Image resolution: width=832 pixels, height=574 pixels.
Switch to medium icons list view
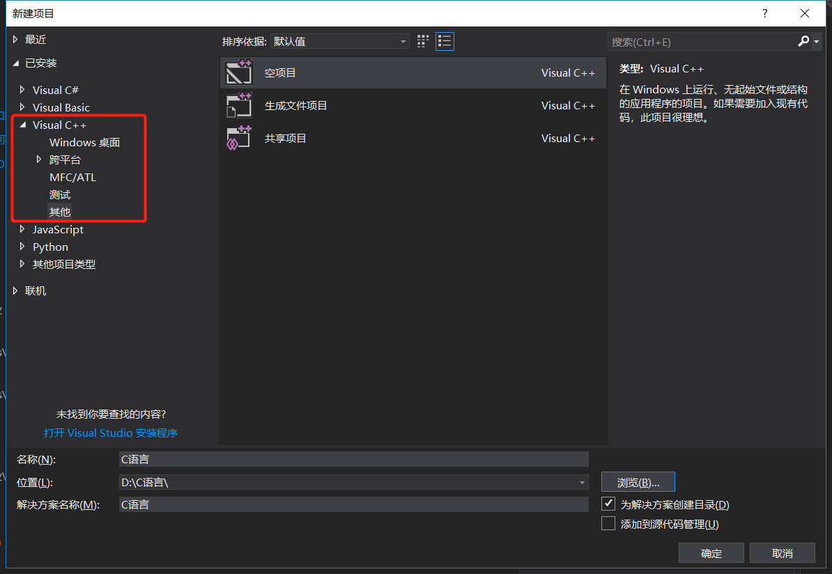pyautogui.click(x=445, y=41)
